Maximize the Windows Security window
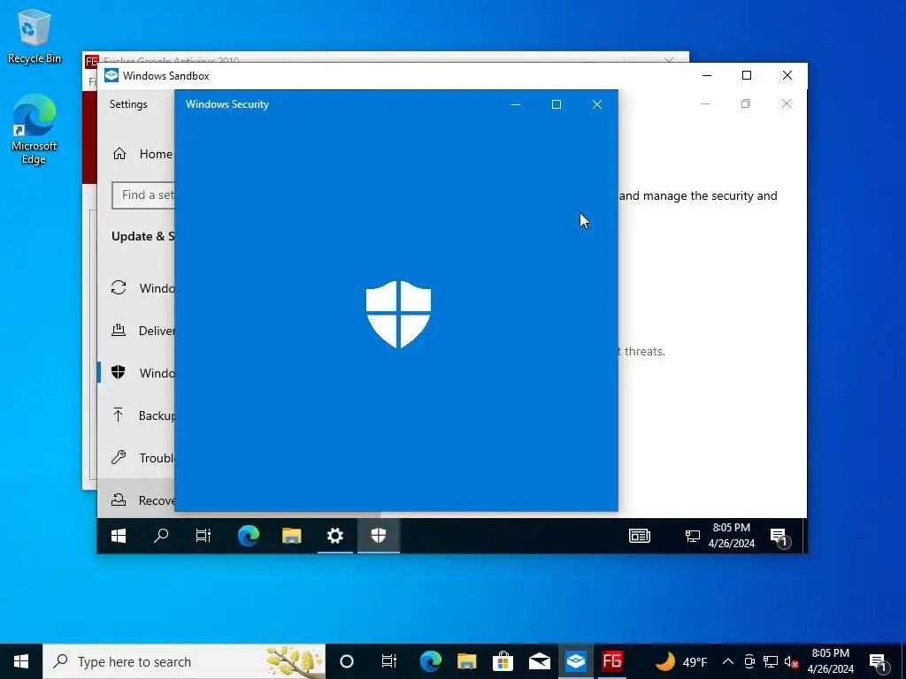The height and width of the screenshot is (679, 906). pos(557,104)
